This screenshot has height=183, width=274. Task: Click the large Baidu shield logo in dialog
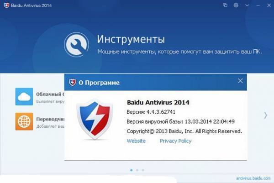(x=95, y=120)
